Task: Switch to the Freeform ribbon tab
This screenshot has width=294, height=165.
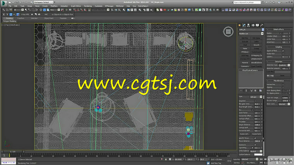Action: click(x=21, y=18)
